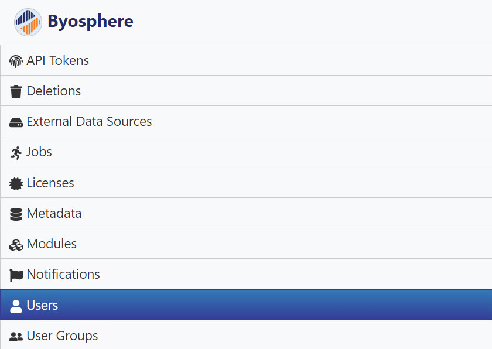
Task: Click the Byosphere logo icon
Action: click(28, 22)
